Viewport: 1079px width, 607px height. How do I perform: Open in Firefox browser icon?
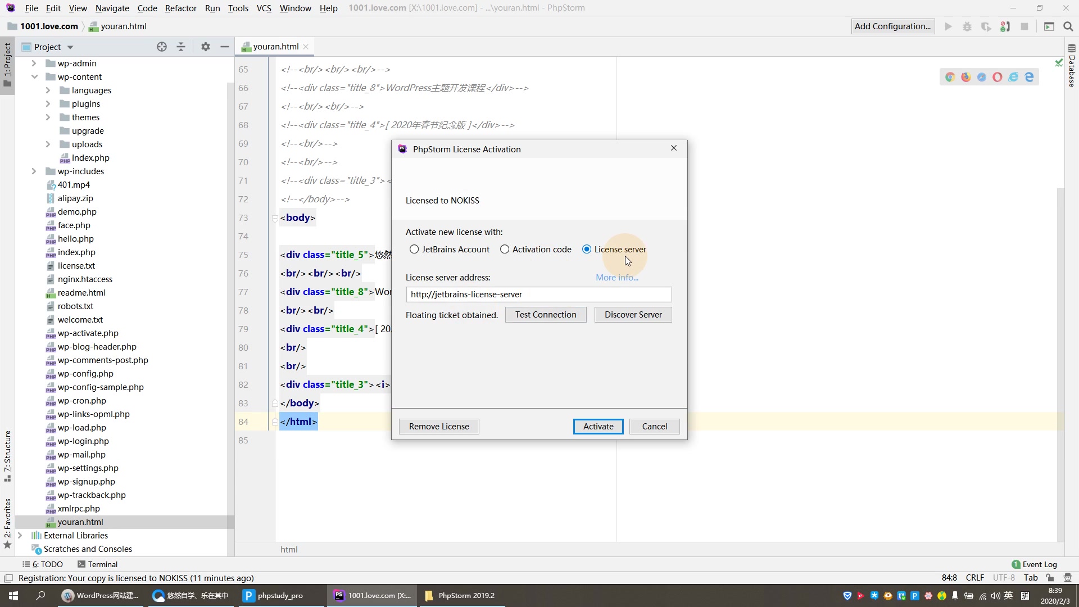966,77
